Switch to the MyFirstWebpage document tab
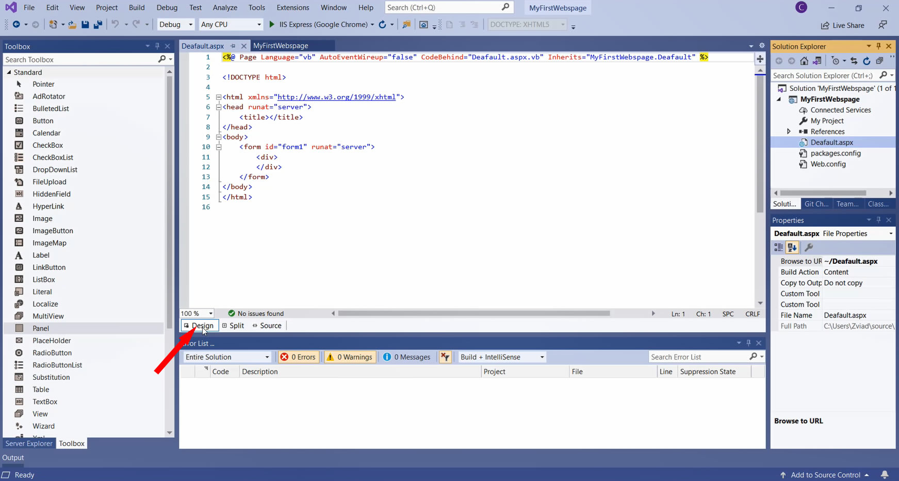Image resolution: width=899 pixels, height=481 pixels. pos(281,46)
